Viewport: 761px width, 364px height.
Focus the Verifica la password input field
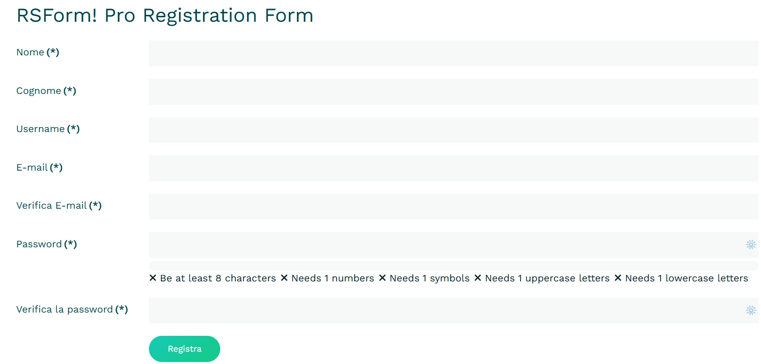click(445, 311)
